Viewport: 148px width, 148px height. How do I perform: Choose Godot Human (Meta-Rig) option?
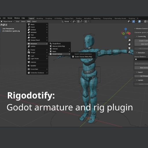[x=83, y=57]
